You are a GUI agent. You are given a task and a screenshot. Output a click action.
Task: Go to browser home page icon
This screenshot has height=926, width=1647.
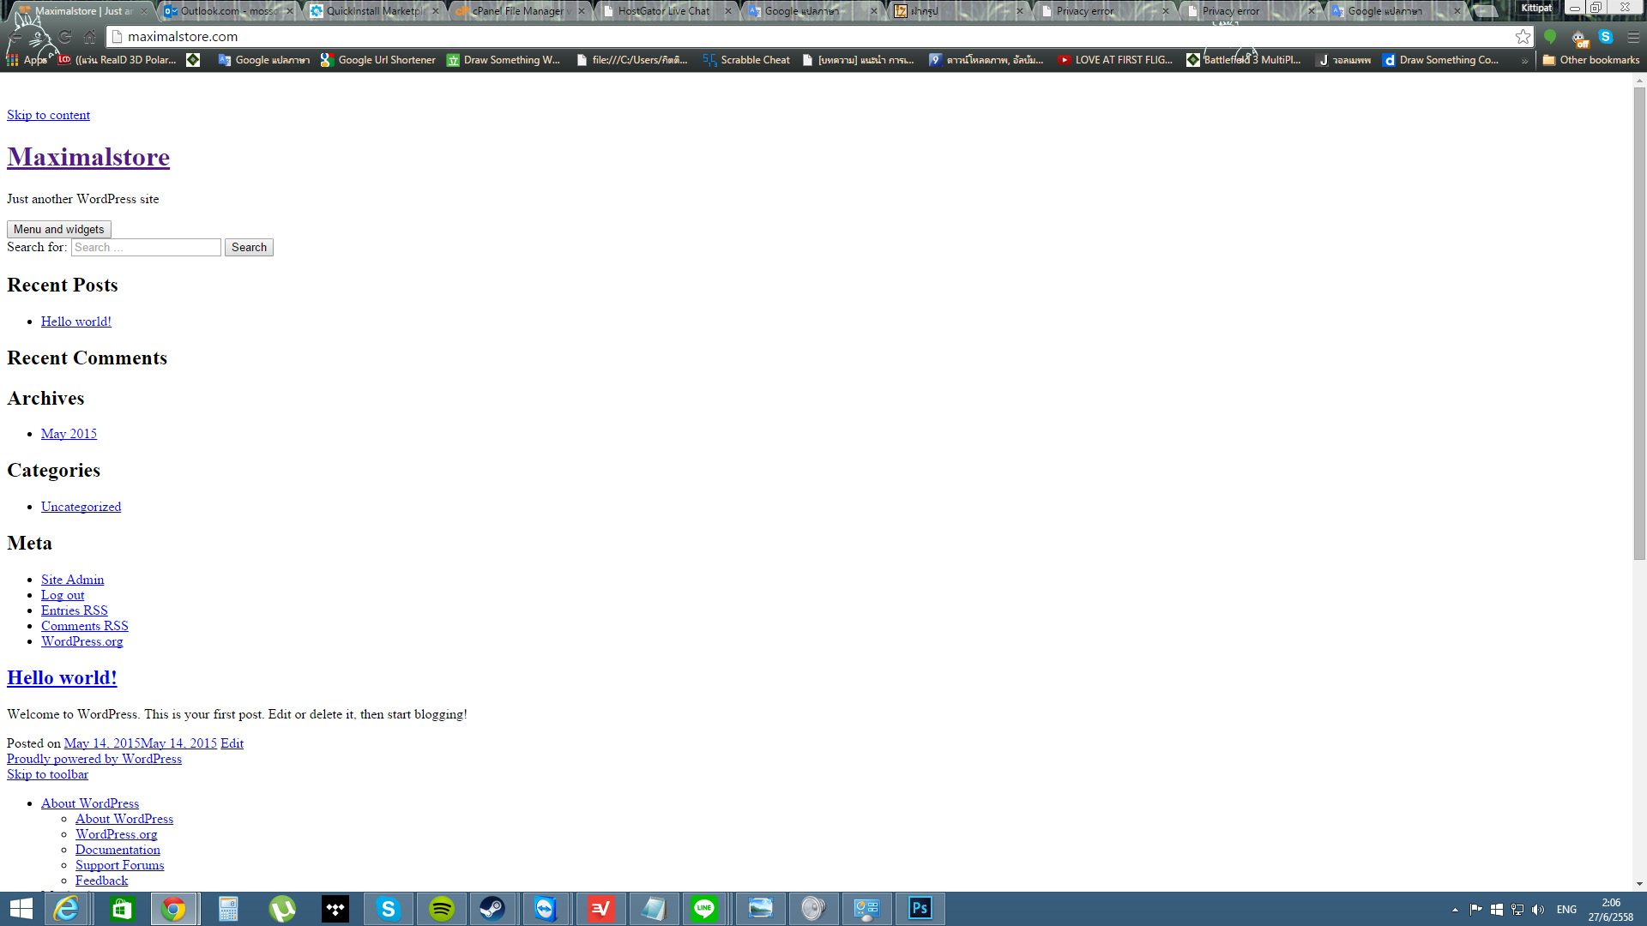90,37
